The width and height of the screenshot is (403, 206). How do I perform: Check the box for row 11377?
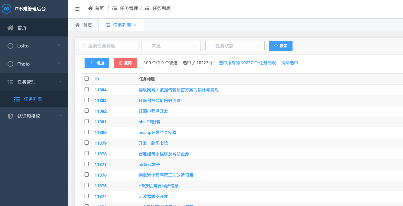click(86, 164)
